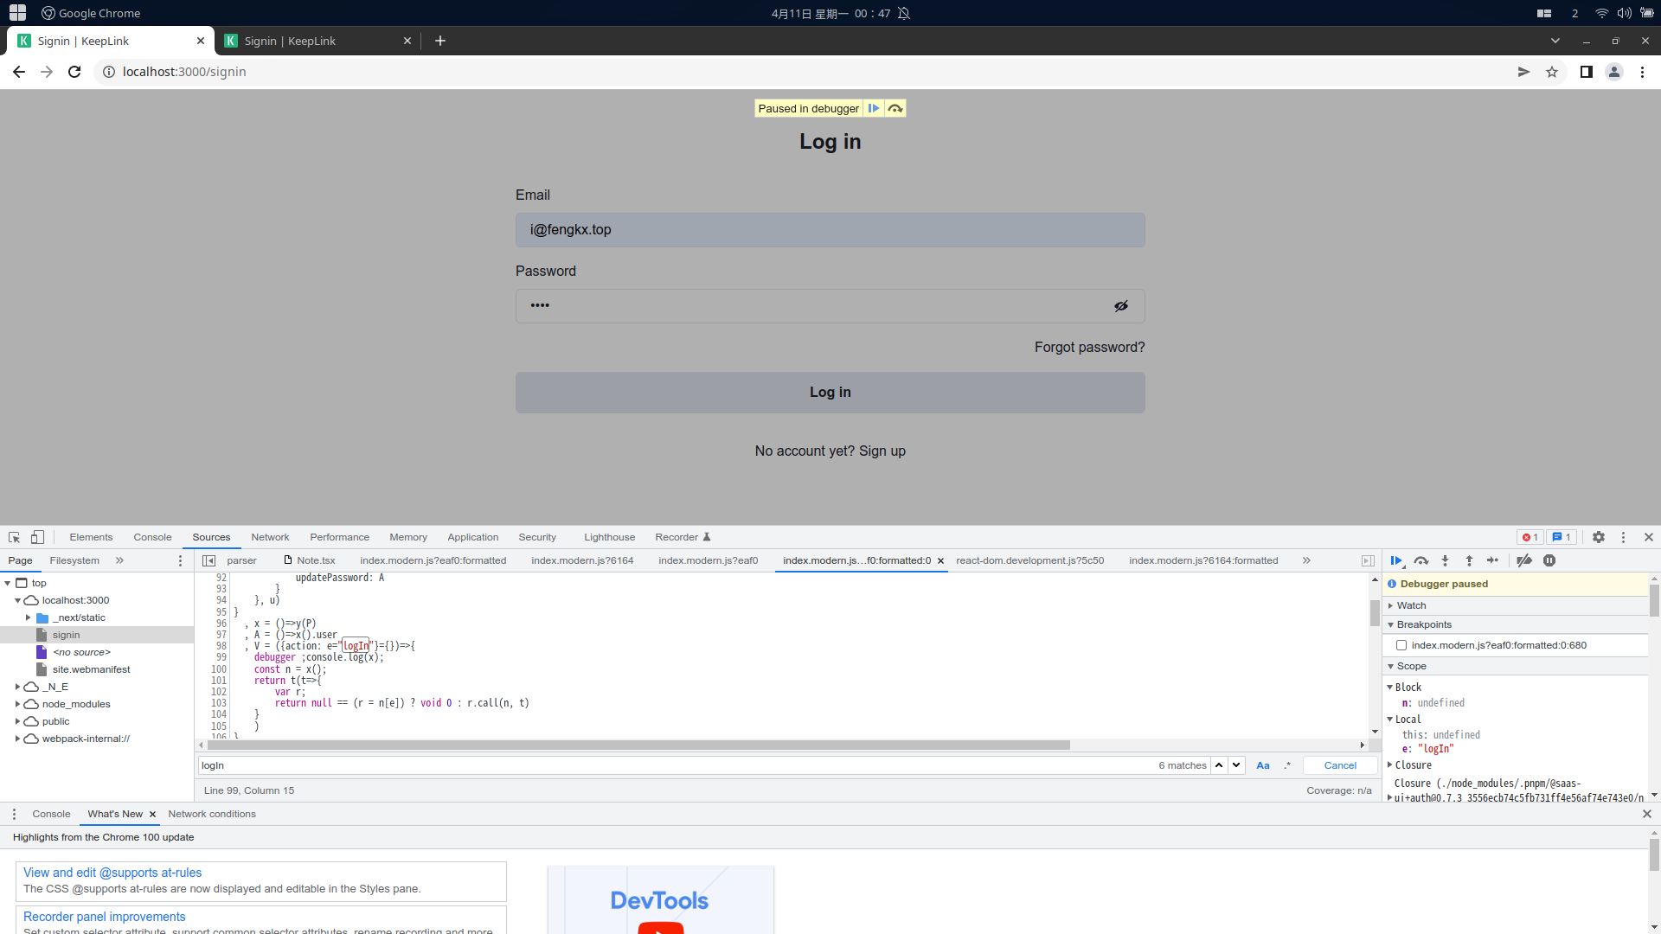Expand the Closure scope entry

coord(1393,765)
